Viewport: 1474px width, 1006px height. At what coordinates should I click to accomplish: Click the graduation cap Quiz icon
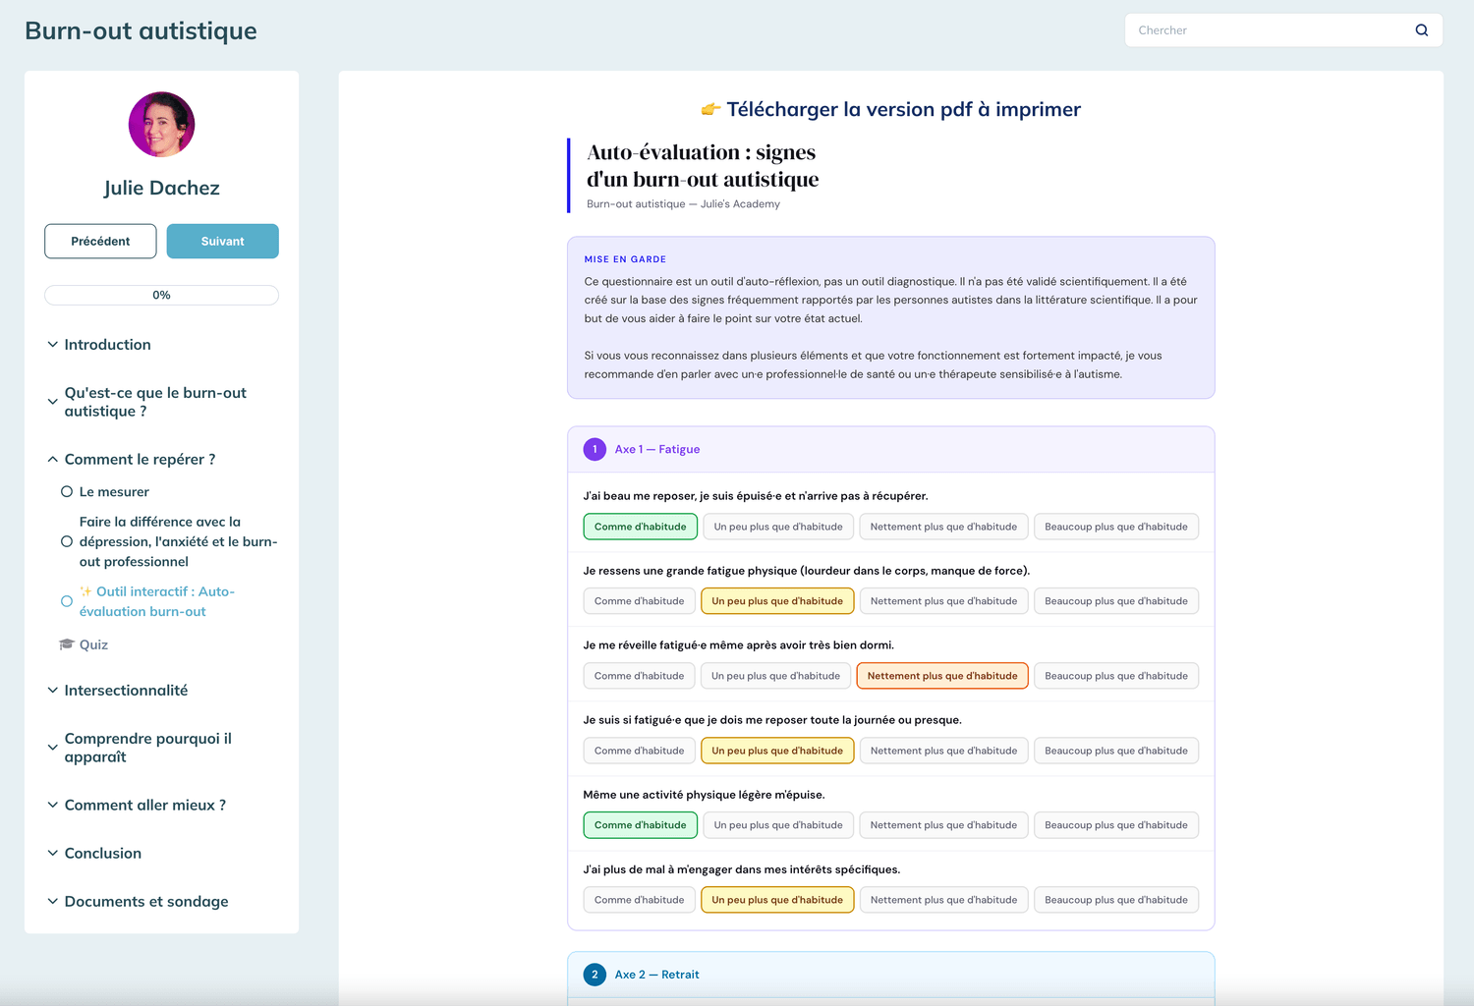(x=67, y=644)
